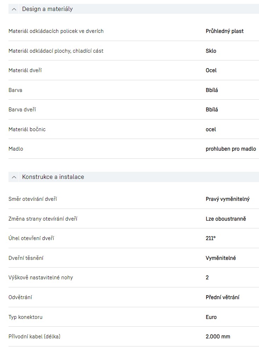Image resolution: width=259 pixels, height=350 pixels.
Task: Collapse the Konstrukce a instalace section chevron
Action: (x=14, y=177)
